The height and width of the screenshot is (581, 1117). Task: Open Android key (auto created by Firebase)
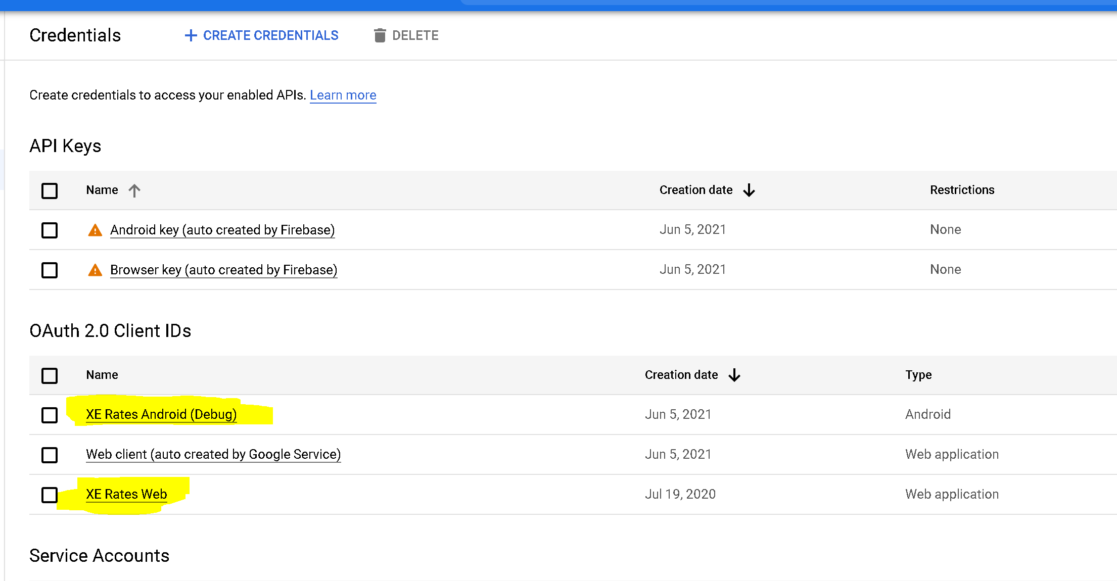point(222,230)
